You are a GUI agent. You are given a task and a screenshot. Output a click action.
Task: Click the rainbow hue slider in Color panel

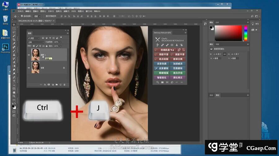point(246,33)
